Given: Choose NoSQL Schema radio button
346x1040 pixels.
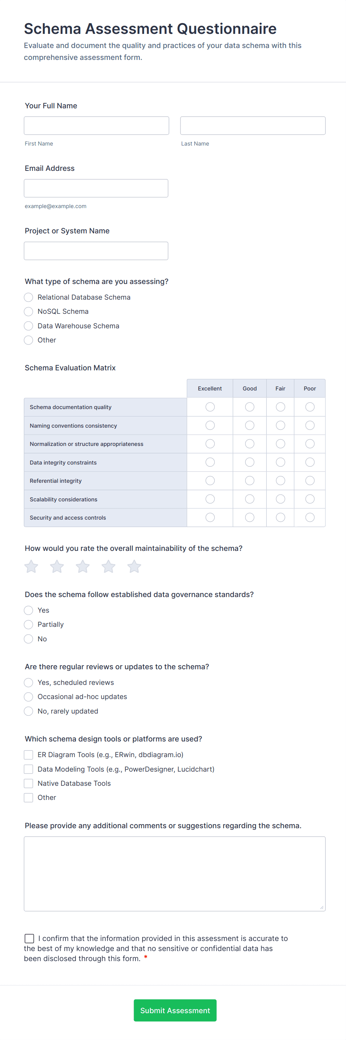Looking at the screenshot, I should [29, 311].
